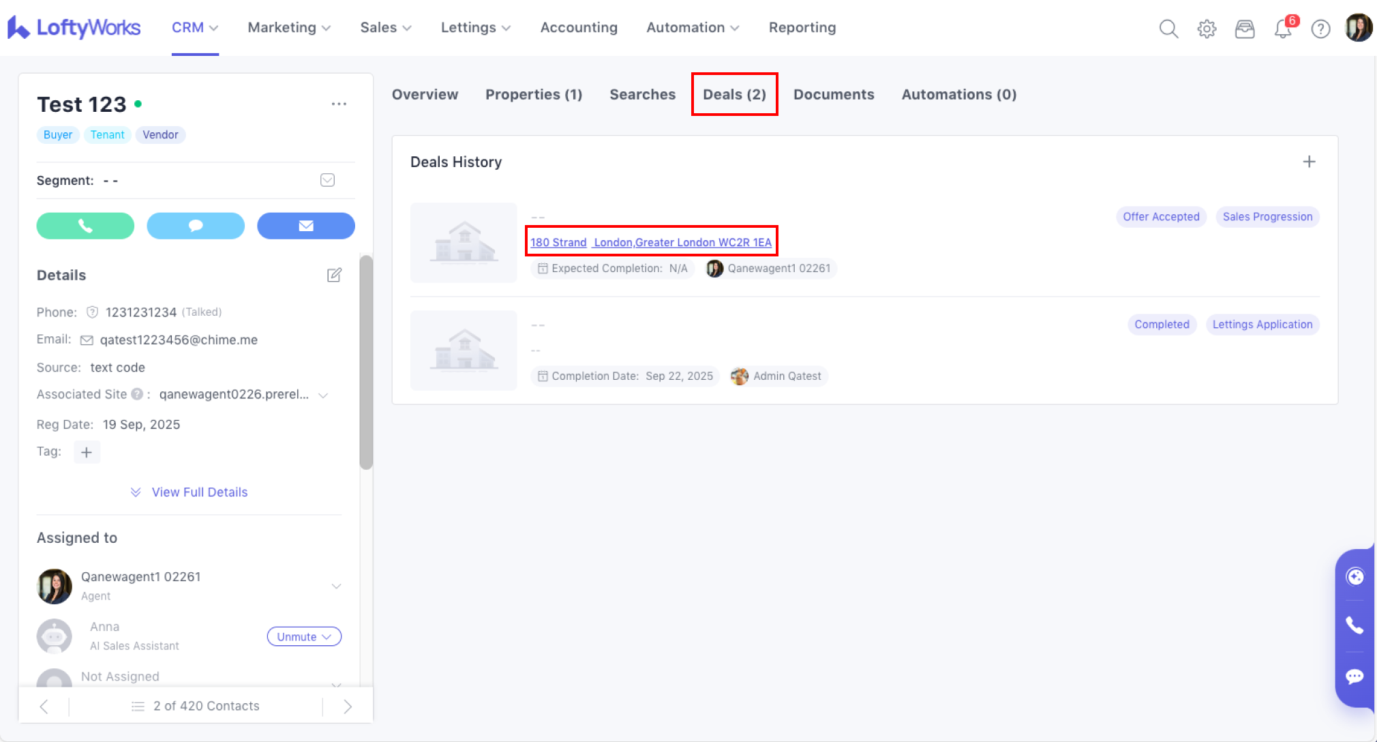Click the green phone call button
The width and height of the screenshot is (1377, 742).
(x=85, y=226)
